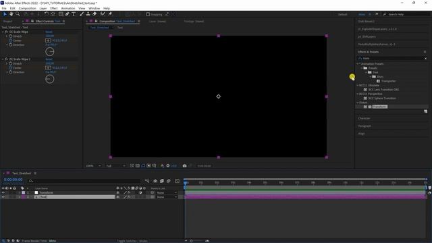
Task: Select the Zoom magnifier tool
Action: tap(18, 14)
